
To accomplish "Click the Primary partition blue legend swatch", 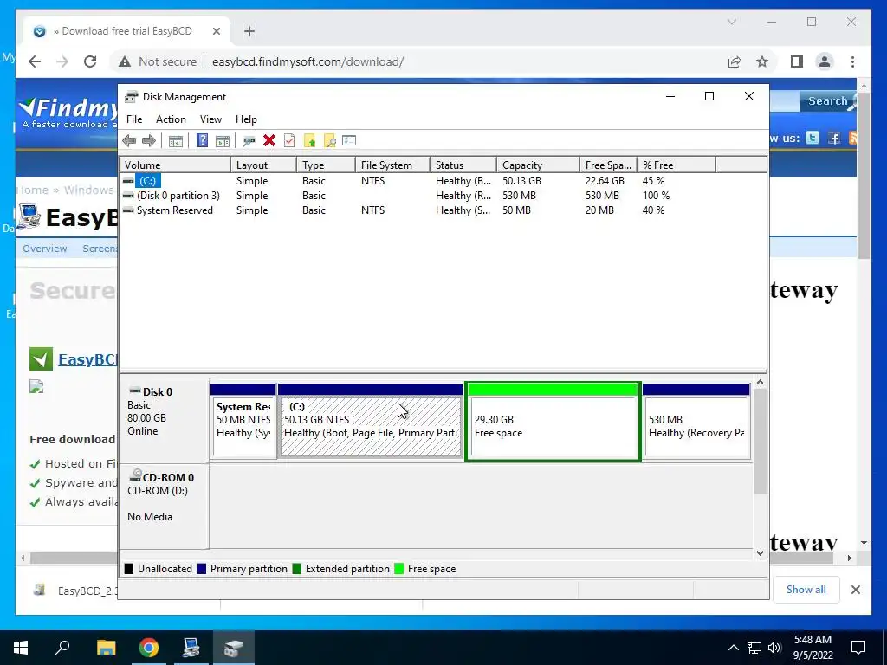I will point(201,569).
